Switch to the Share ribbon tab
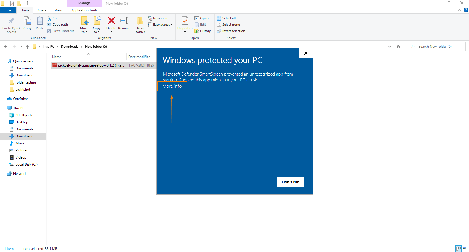 42,10
